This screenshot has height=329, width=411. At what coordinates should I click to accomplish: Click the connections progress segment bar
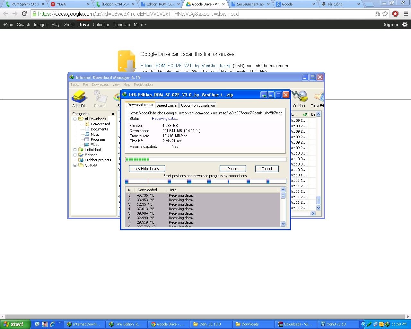[x=205, y=182]
